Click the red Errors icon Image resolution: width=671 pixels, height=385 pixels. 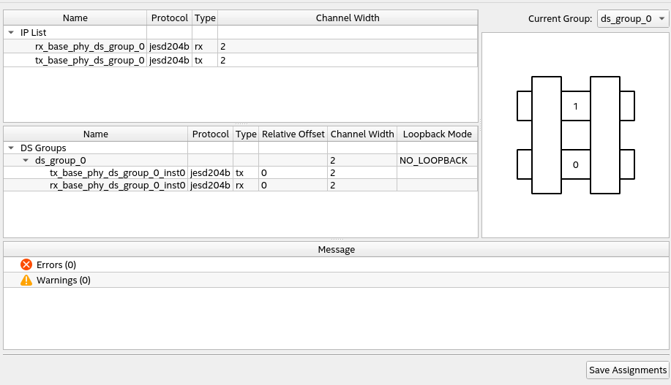point(26,264)
